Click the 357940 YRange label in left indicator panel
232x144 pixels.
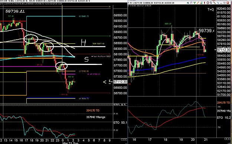96,117
